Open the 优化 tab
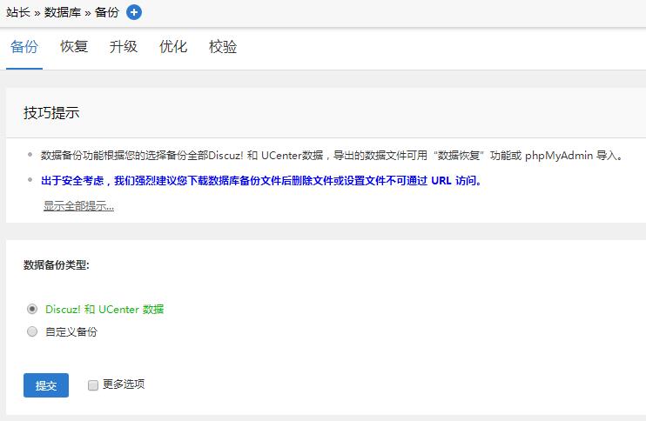This screenshot has width=646, height=421. click(173, 47)
